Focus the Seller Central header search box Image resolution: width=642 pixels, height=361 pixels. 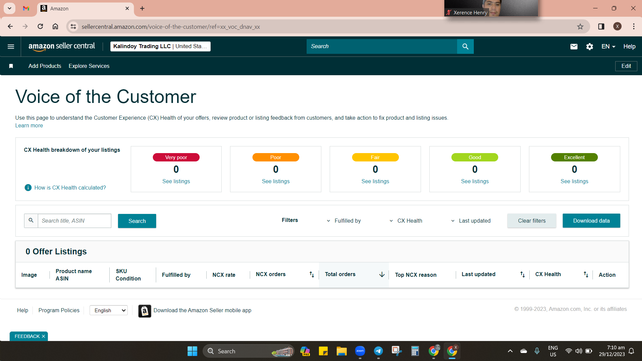(x=382, y=46)
